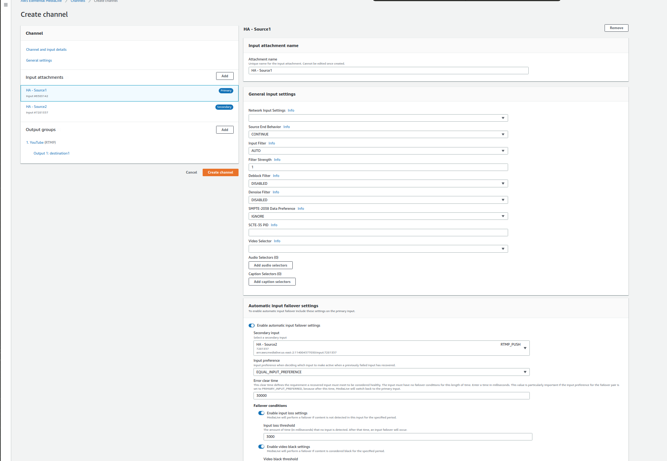667x461 pixels.
Task: Click the Filter Strength field
Action: [378, 167]
